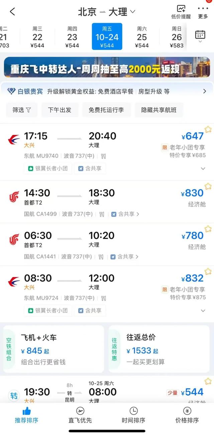
Task: Open the Chongqing transfer promo banner
Action: 107,67
